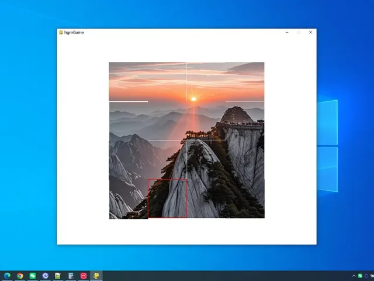This screenshot has height=281, width=374.
Task: Expand the hidden system tray icons chevron
Action: [354, 276]
